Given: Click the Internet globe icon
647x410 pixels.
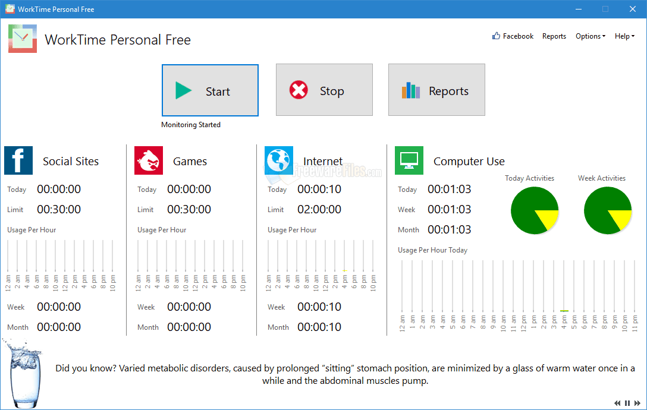Looking at the screenshot, I should point(278,160).
